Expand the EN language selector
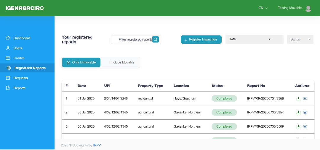This screenshot has width=320, height=150. [x=263, y=8]
